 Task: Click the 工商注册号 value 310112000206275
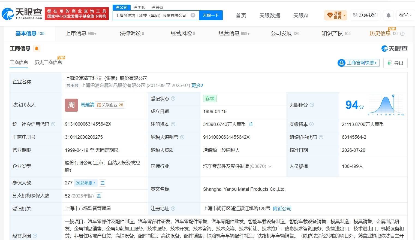point(84,137)
